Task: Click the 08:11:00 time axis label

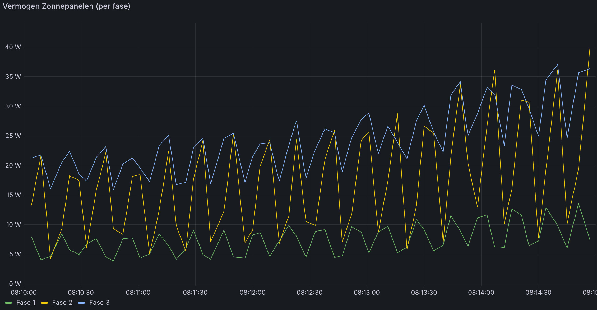Action: pos(138,293)
